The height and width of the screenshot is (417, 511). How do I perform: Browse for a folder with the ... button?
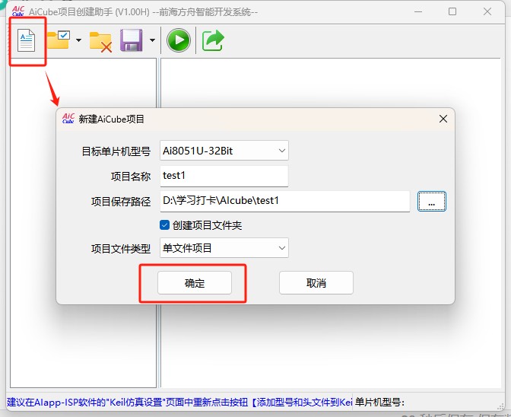(432, 202)
